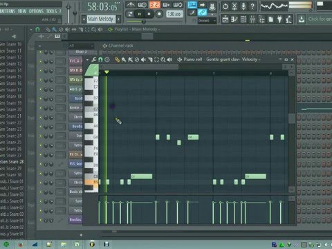The height and width of the screenshot is (249, 332).
Task: Open Channel rack menu arrow
Action: [39, 46]
